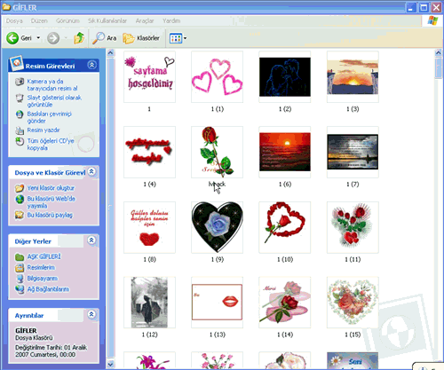Click the task pane scroll down arrow
Viewport: 444px width, 370px height.
pos(110,365)
